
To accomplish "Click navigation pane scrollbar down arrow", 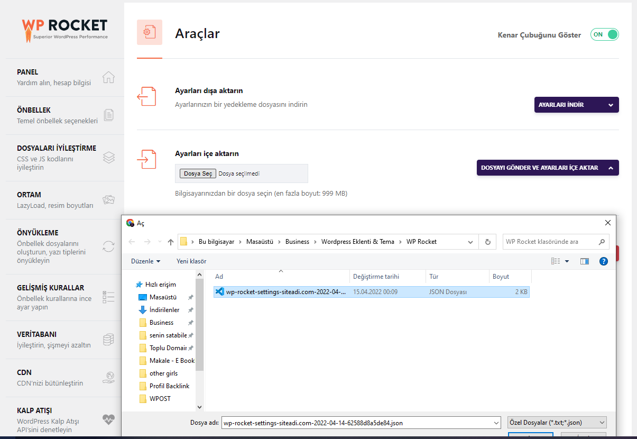I will point(199,406).
